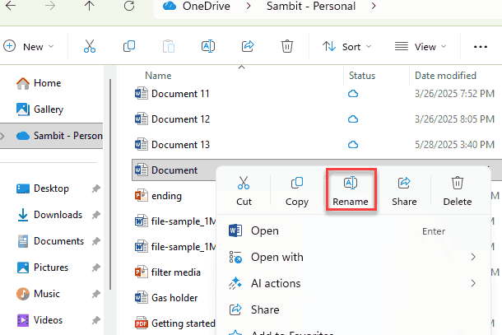Image resolution: width=502 pixels, height=335 pixels.
Task: Click the toolbar Paste icon
Action: (x=169, y=46)
